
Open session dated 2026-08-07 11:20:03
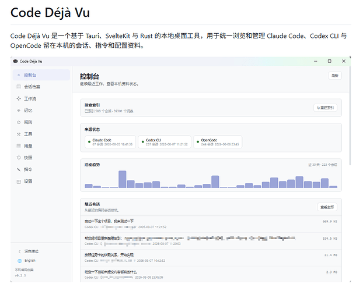(211, 241)
